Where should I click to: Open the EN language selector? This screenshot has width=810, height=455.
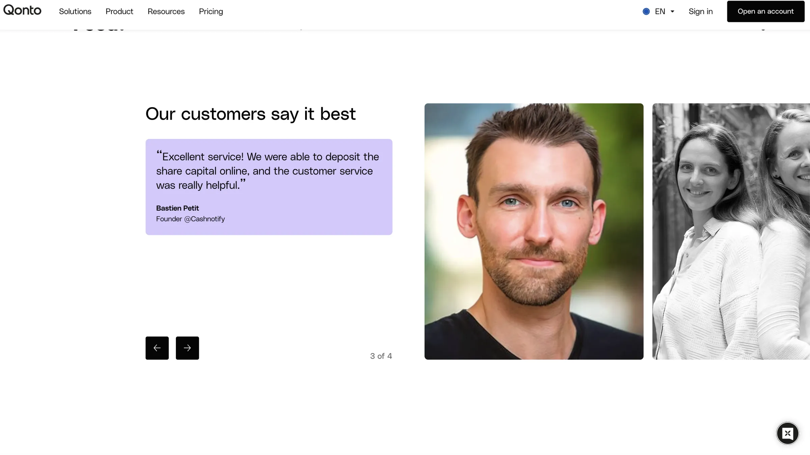point(660,11)
